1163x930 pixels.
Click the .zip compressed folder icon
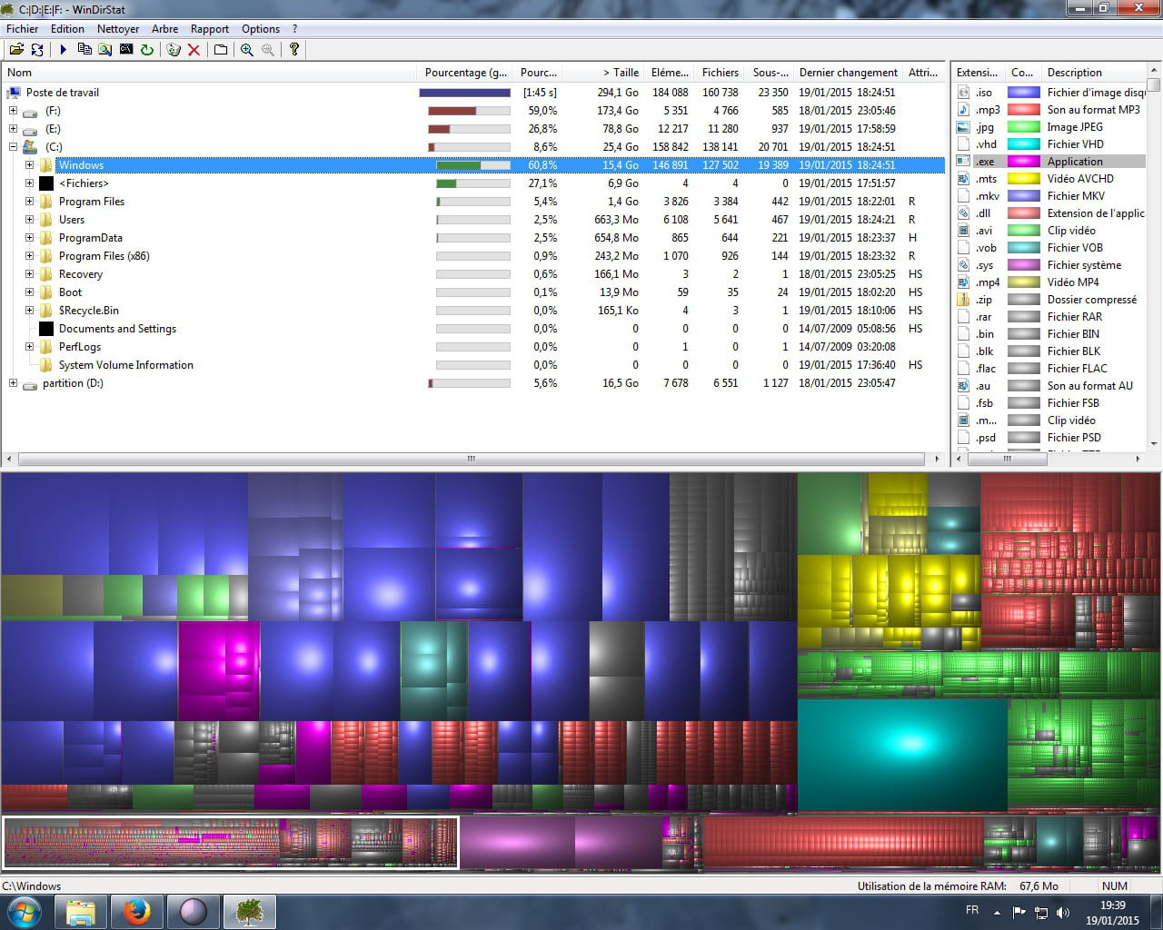tap(964, 300)
